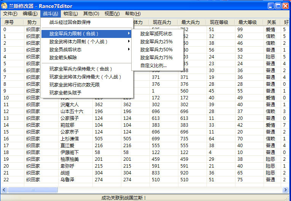Screen dimensions: 291x201
Task: Open the 视图(V) menu
Action: pos(112,14)
